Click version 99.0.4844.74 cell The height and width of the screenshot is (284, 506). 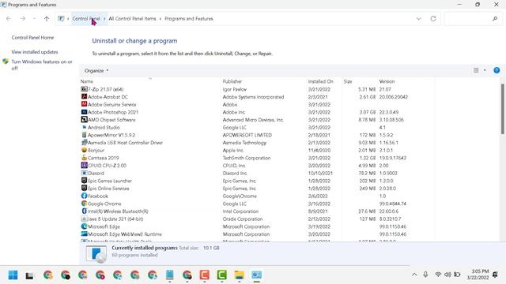[x=393, y=204]
